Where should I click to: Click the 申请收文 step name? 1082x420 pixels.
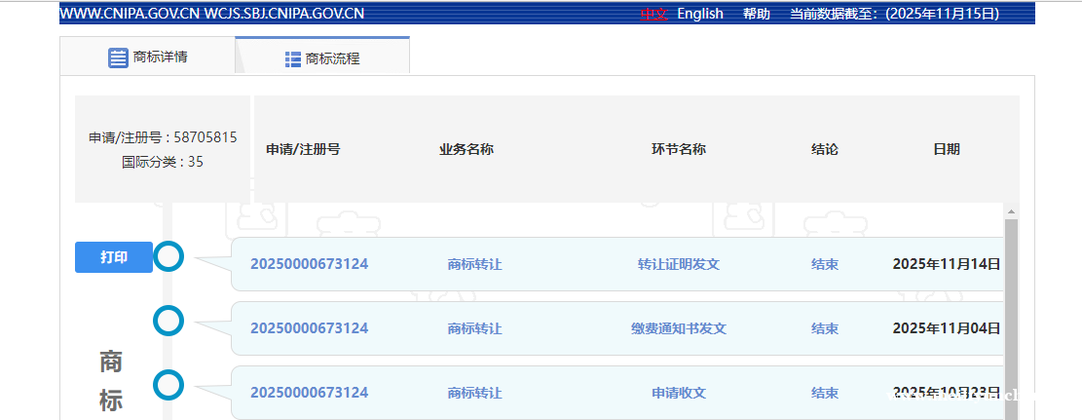pyautogui.click(x=678, y=393)
